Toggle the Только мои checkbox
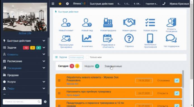 pyautogui.click(x=87, y=57)
